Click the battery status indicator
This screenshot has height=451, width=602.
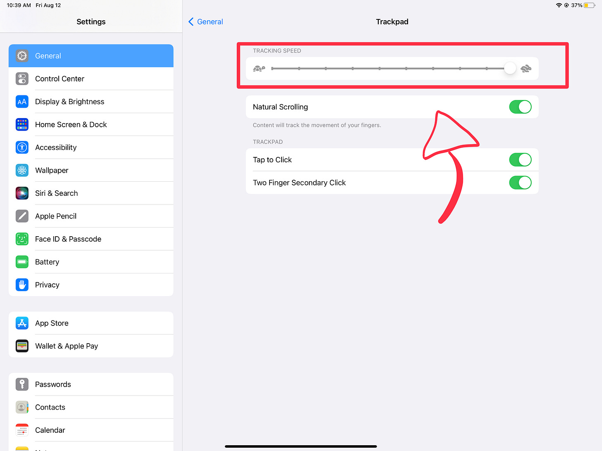[x=589, y=5]
